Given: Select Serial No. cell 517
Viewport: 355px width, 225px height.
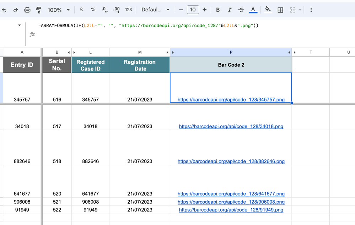Looking at the screenshot, I should pos(57,117).
